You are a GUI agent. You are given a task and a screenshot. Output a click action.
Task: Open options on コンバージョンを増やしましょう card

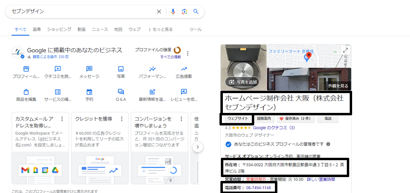(x=181, y=119)
